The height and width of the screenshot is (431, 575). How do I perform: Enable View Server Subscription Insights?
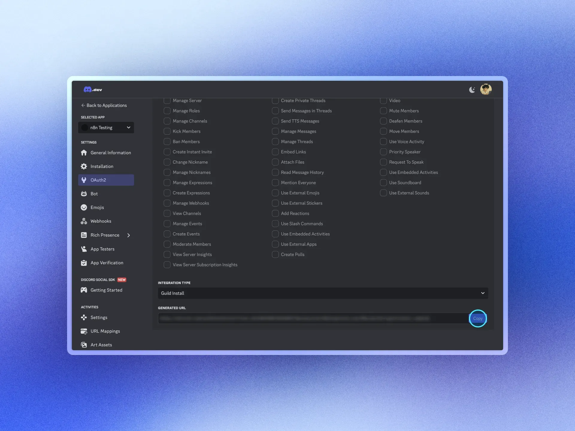tap(167, 265)
